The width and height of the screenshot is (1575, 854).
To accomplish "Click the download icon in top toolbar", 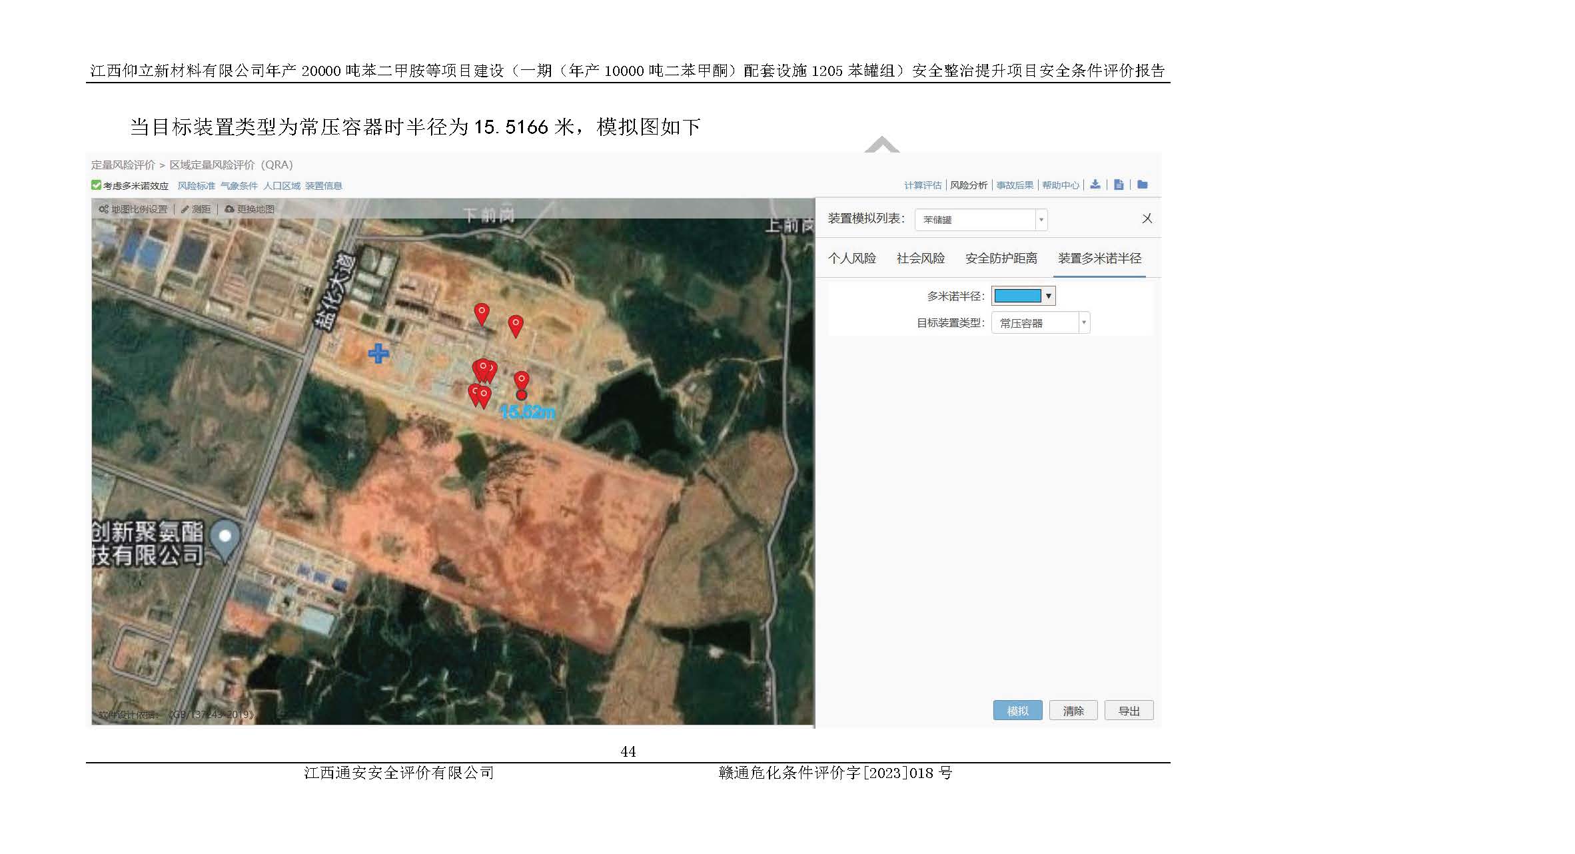I will (x=1095, y=185).
